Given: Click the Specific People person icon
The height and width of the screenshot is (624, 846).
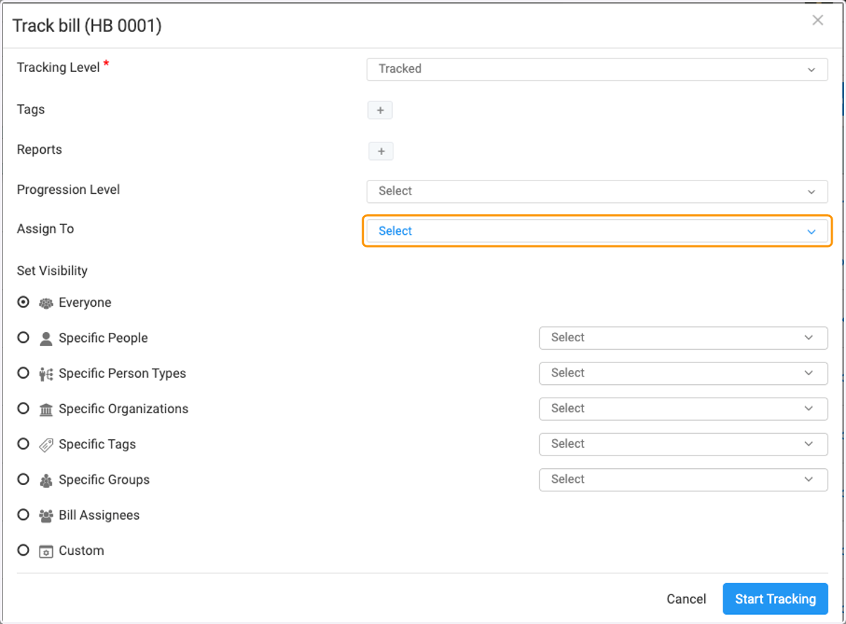Looking at the screenshot, I should click(46, 338).
